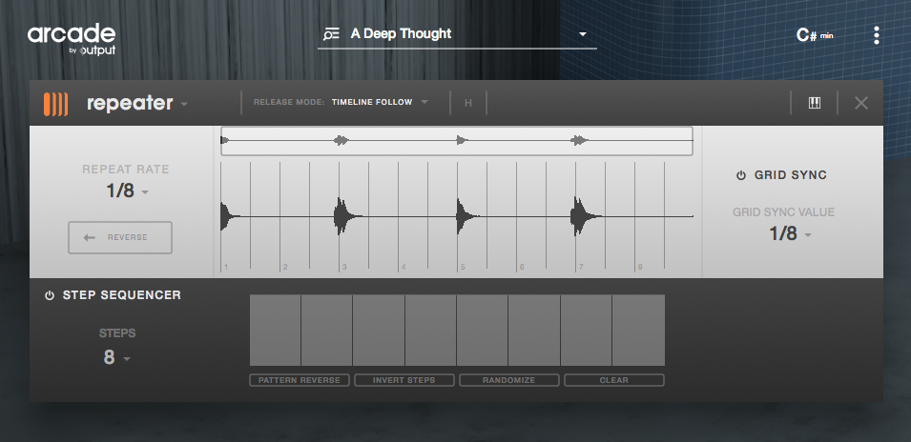Screen dimensions: 911x442
Task: Toggle the fourth step sequencer cell
Action: [430, 330]
